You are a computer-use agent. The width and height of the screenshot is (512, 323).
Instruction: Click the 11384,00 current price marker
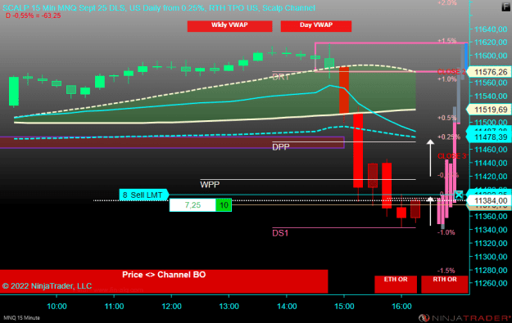[x=489, y=201]
